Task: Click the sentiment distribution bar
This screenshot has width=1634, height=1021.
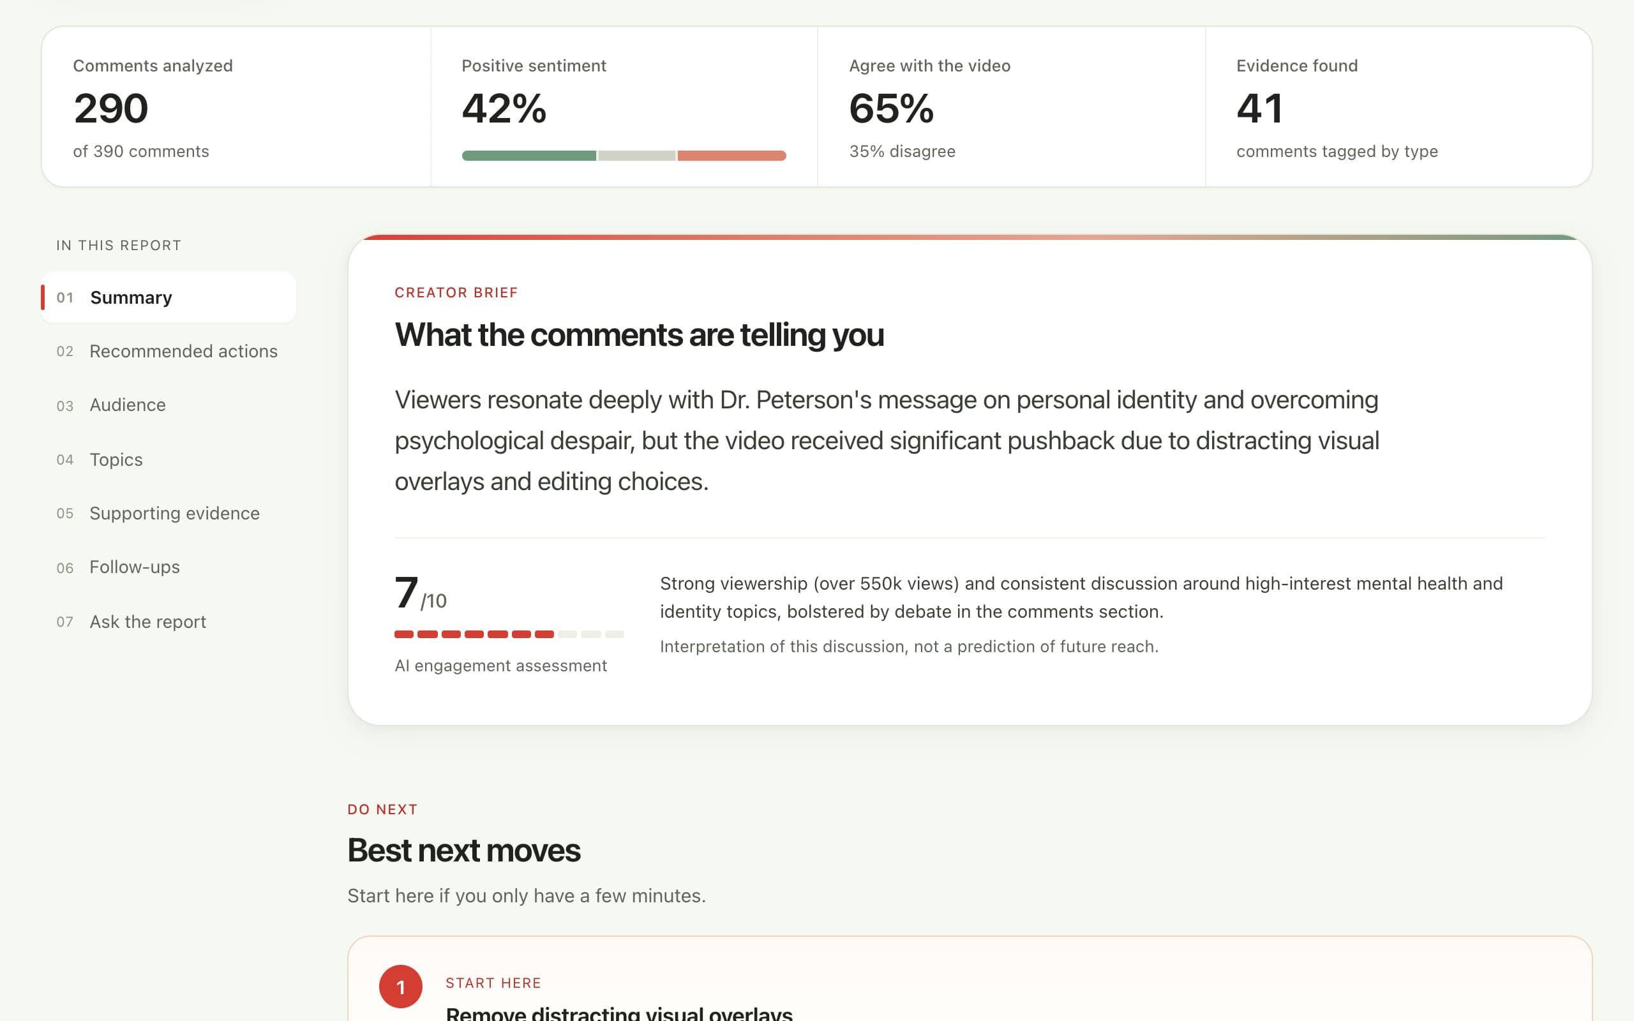Action: coord(624,156)
